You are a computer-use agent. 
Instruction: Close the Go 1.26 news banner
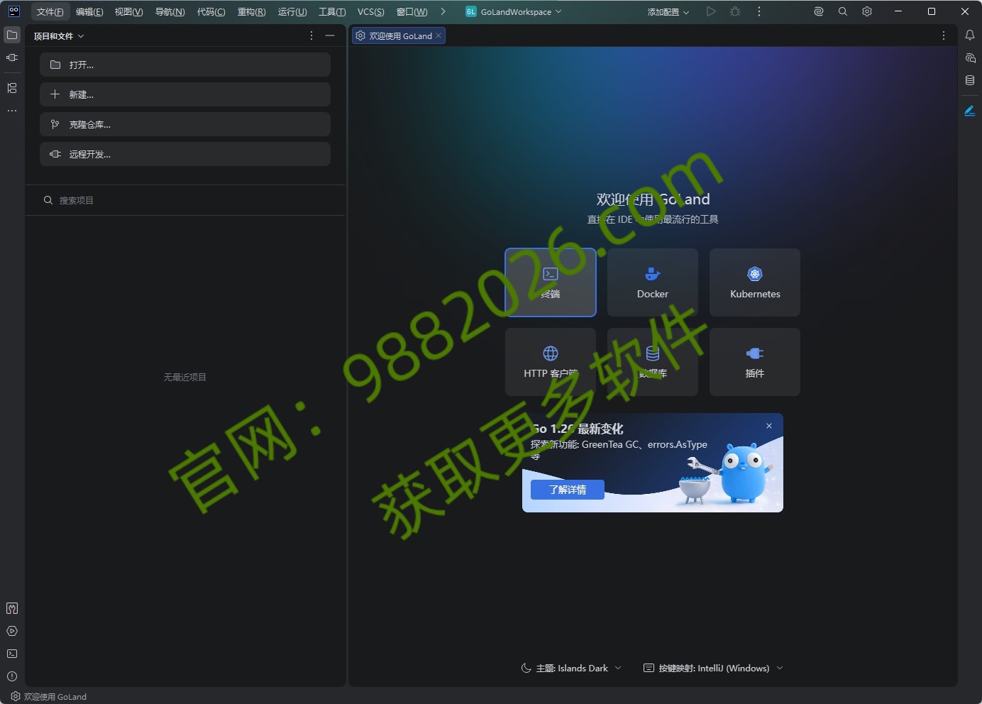(x=769, y=426)
